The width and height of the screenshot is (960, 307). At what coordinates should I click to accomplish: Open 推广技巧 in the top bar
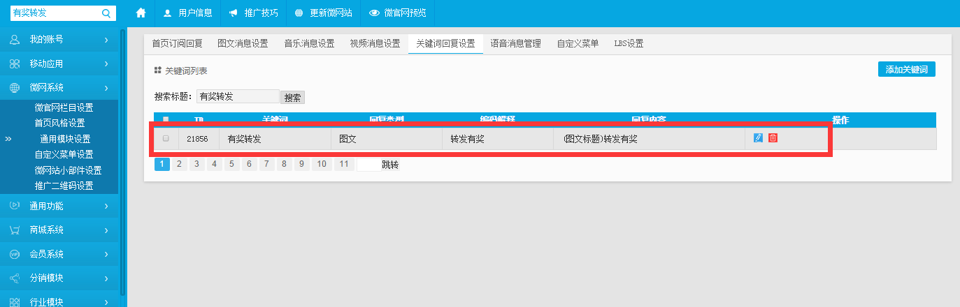click(x=253, y=13)
